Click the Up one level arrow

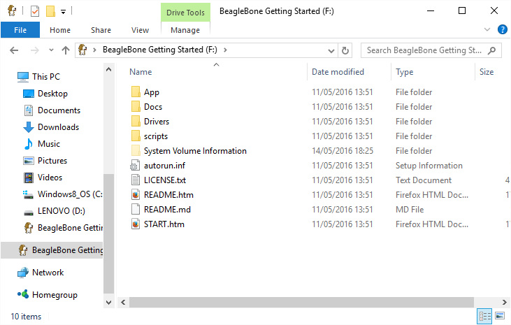66,50
